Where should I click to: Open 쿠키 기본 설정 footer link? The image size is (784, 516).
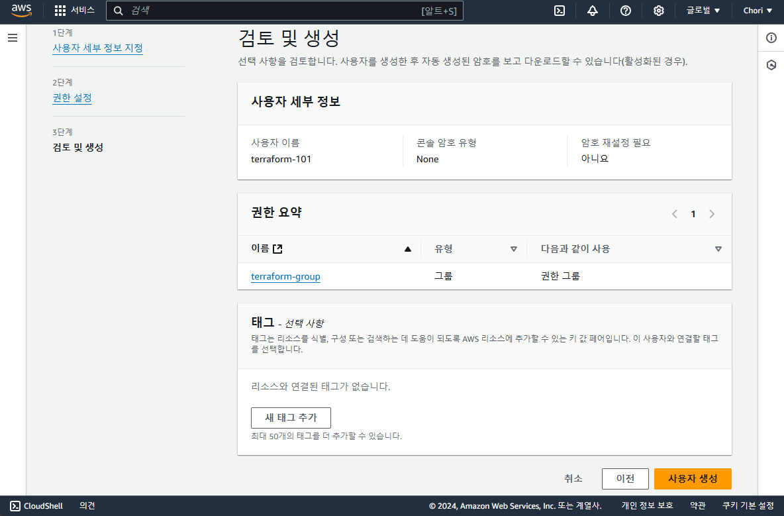[748, 506]
